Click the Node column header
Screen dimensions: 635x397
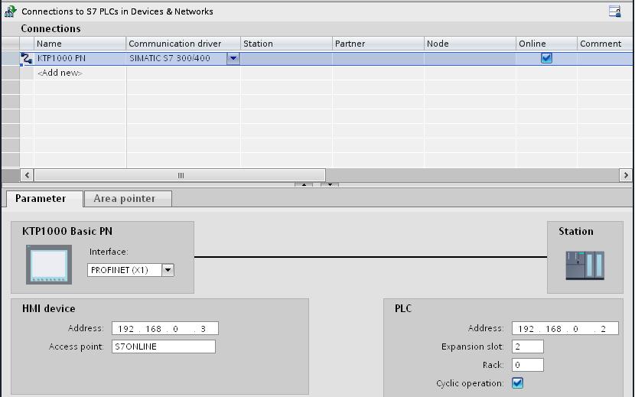coord(471,44)
